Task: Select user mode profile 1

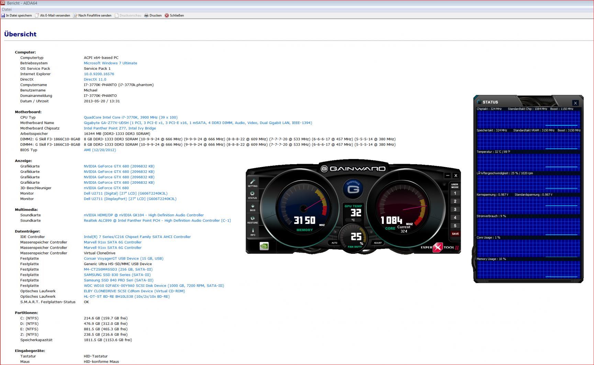Action: point(455,193)
